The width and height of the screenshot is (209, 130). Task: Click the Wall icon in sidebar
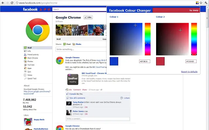pos(25,48)
